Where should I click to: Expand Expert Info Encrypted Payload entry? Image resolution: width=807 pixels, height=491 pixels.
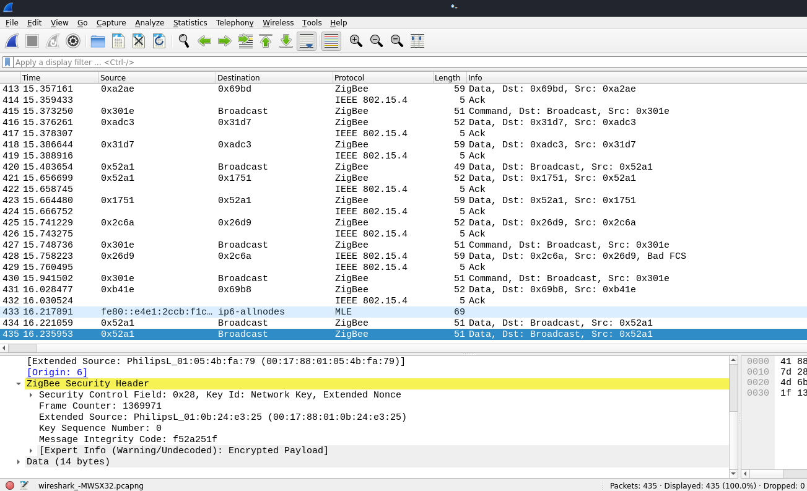click(31, 451)
